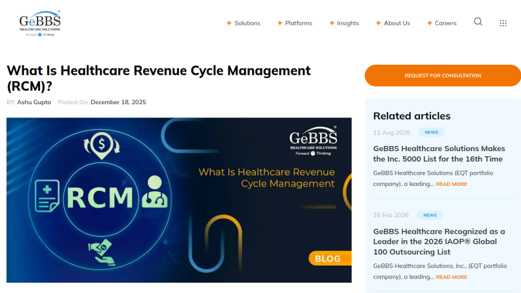Viewport: 521px width, 293px height.
Task: Open author Ashu Gupta's page
Action: click(x=34, y=102)
